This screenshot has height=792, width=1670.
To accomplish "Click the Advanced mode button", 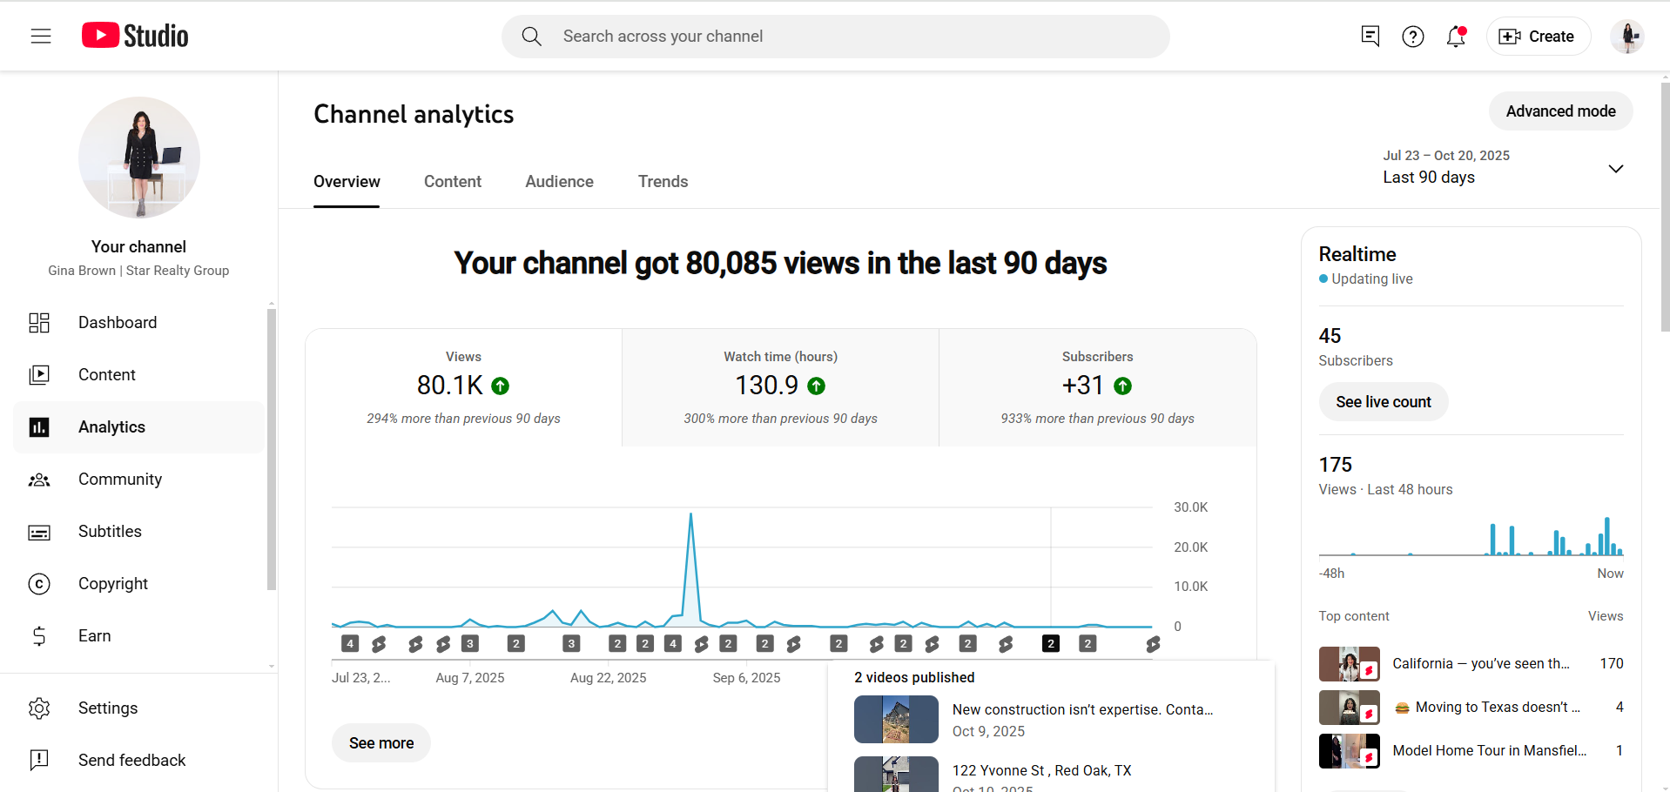I will pyautogui.click(x=1560, y=111).
